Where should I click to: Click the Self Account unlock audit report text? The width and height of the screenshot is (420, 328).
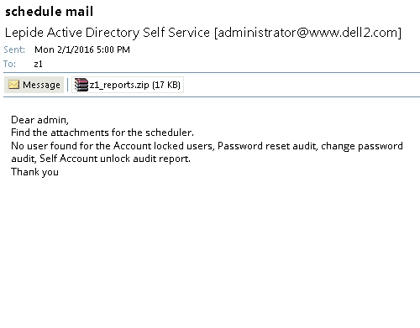(115, 159)
